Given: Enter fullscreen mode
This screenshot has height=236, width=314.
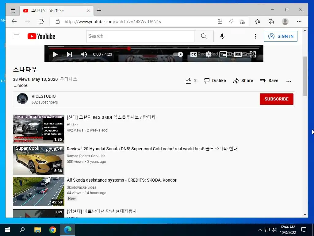Looking at the screenshot, I should pyautogui.click(x=253, y=54).
